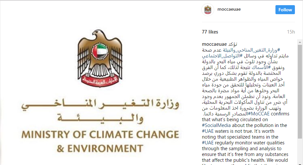Click the UAE falcon emblem image
Image resolution: width=303 pixels, height=165 pixels.
click(x=100, y=58)
